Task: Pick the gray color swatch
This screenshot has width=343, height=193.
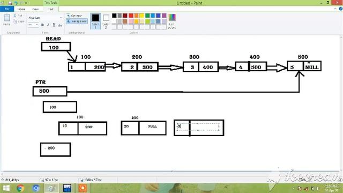Action: [x=120, y=16]
